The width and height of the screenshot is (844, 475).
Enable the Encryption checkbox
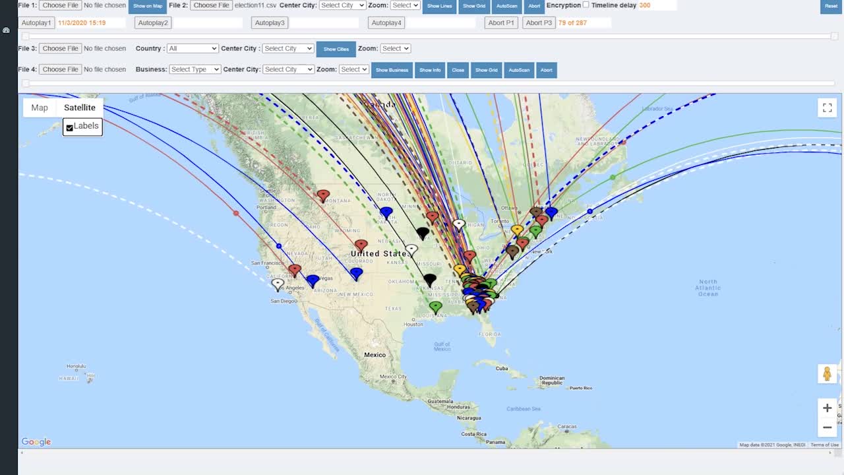coord(586,5)
